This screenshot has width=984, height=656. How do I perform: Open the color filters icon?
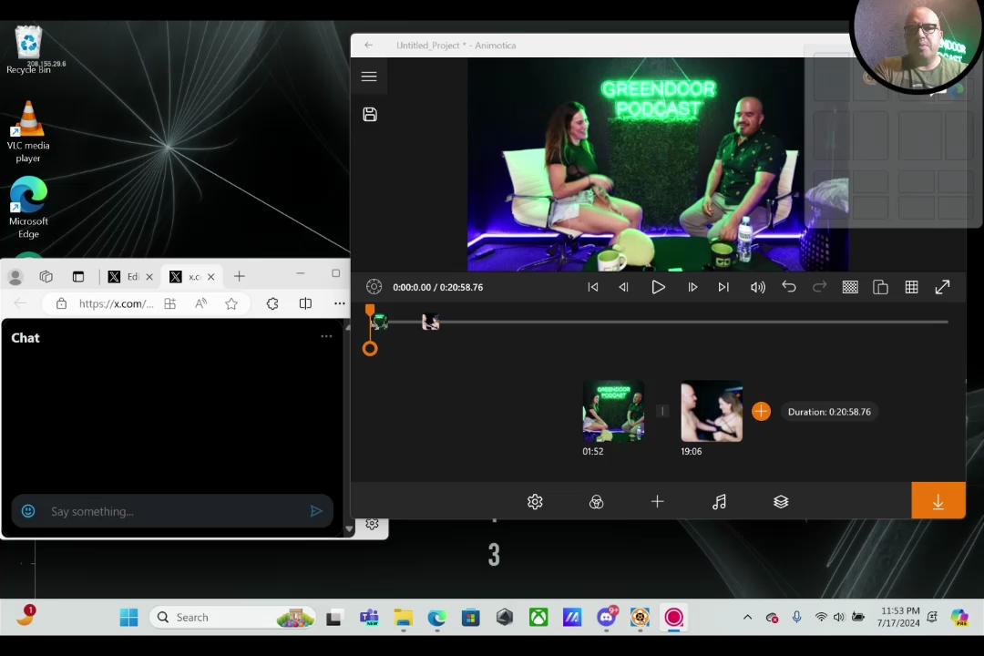click(597, 502)
